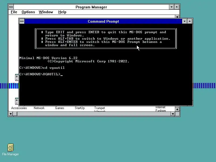Click Program Manager scroll right arrow
This screenshot has width=216, height=162.
(x=173, y=114)
